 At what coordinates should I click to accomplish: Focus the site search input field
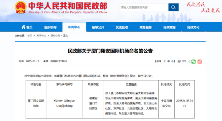144,7
